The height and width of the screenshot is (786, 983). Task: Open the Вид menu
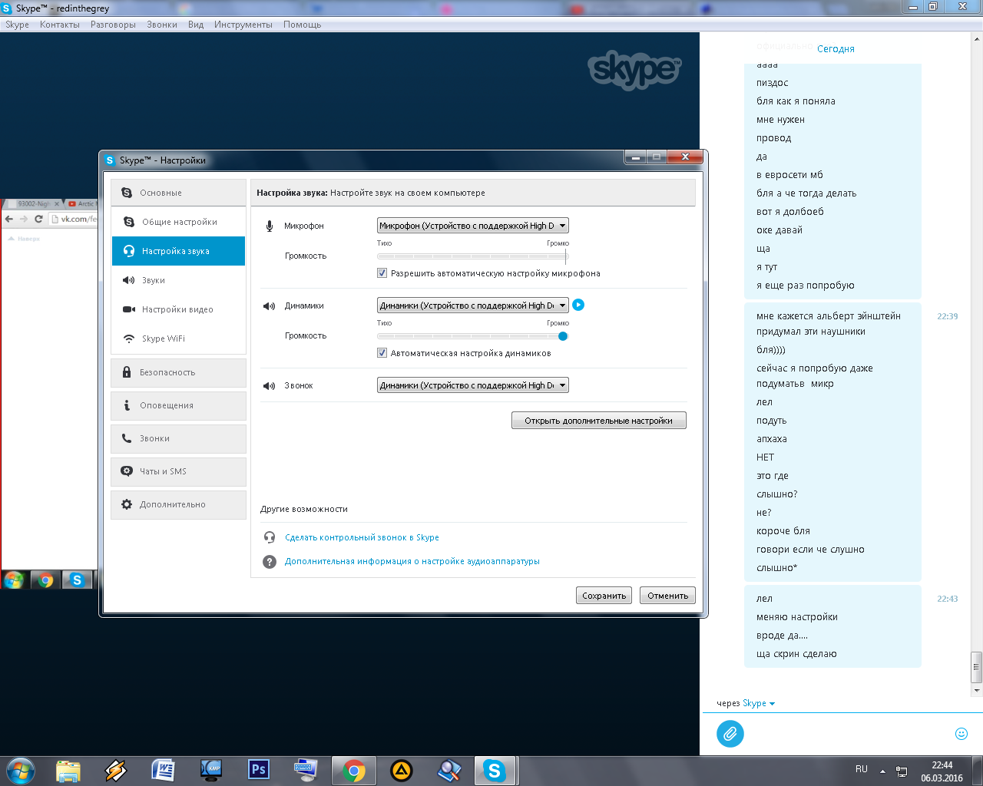[196, 25]
